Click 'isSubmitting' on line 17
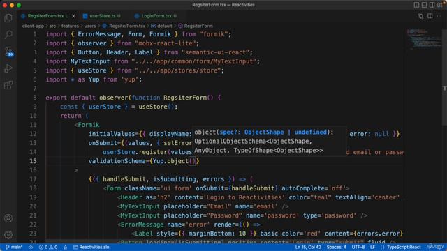This screenshot has height=251, width=447. point(174,179)
